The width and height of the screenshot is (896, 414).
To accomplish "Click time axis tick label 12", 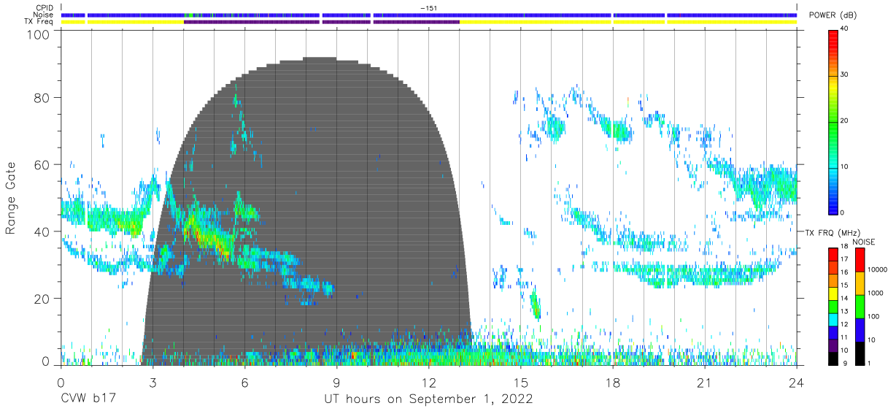I will 428,383.
